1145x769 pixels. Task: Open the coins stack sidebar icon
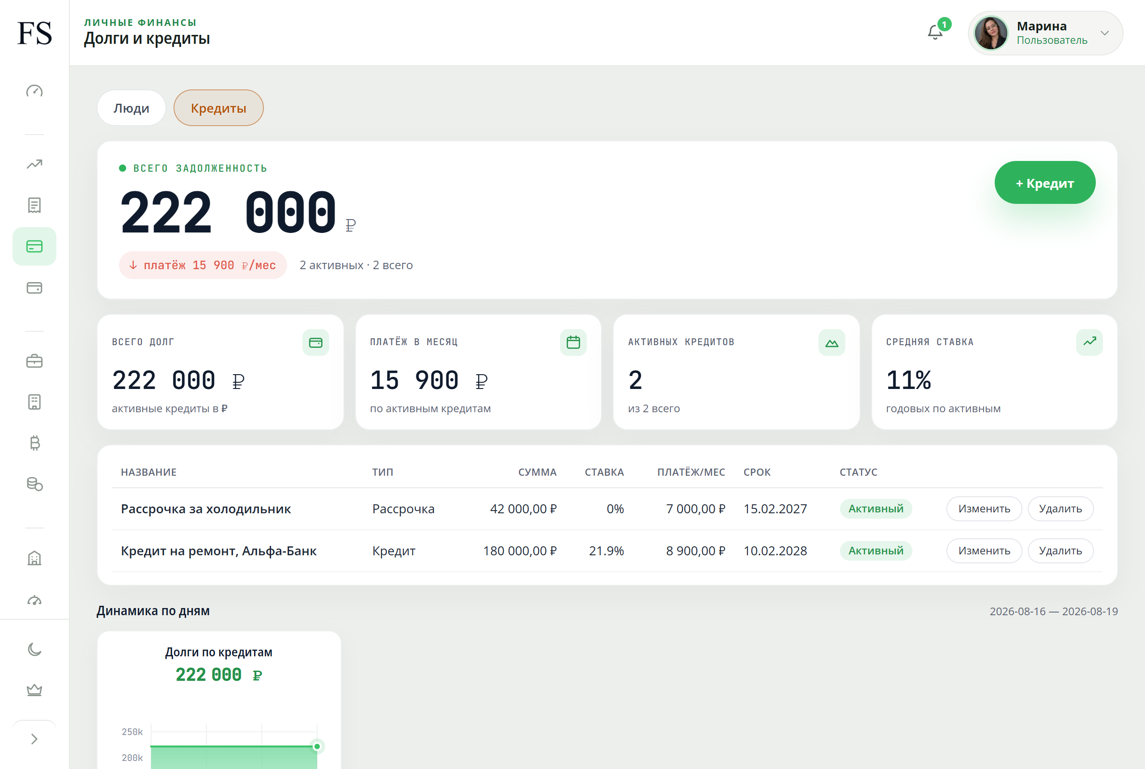pyautogui.click(x=34, y=484)
